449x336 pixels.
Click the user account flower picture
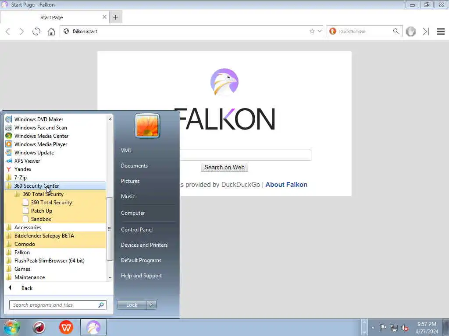(x=147, y=126)
